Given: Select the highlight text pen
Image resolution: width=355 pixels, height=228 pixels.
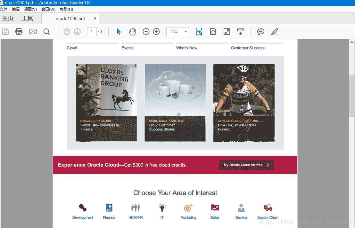Looking at the screenshot, I should (274, 32).
